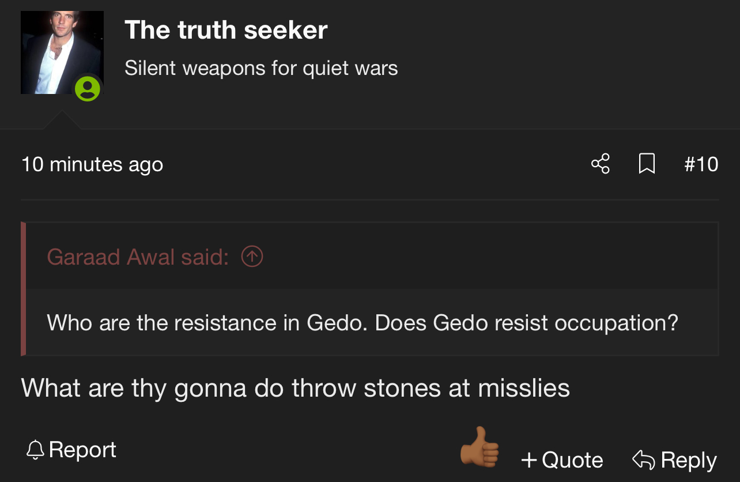
Task: Toggle the bookmark for this post
Action: pyautogui.click(x=647, y=164)
